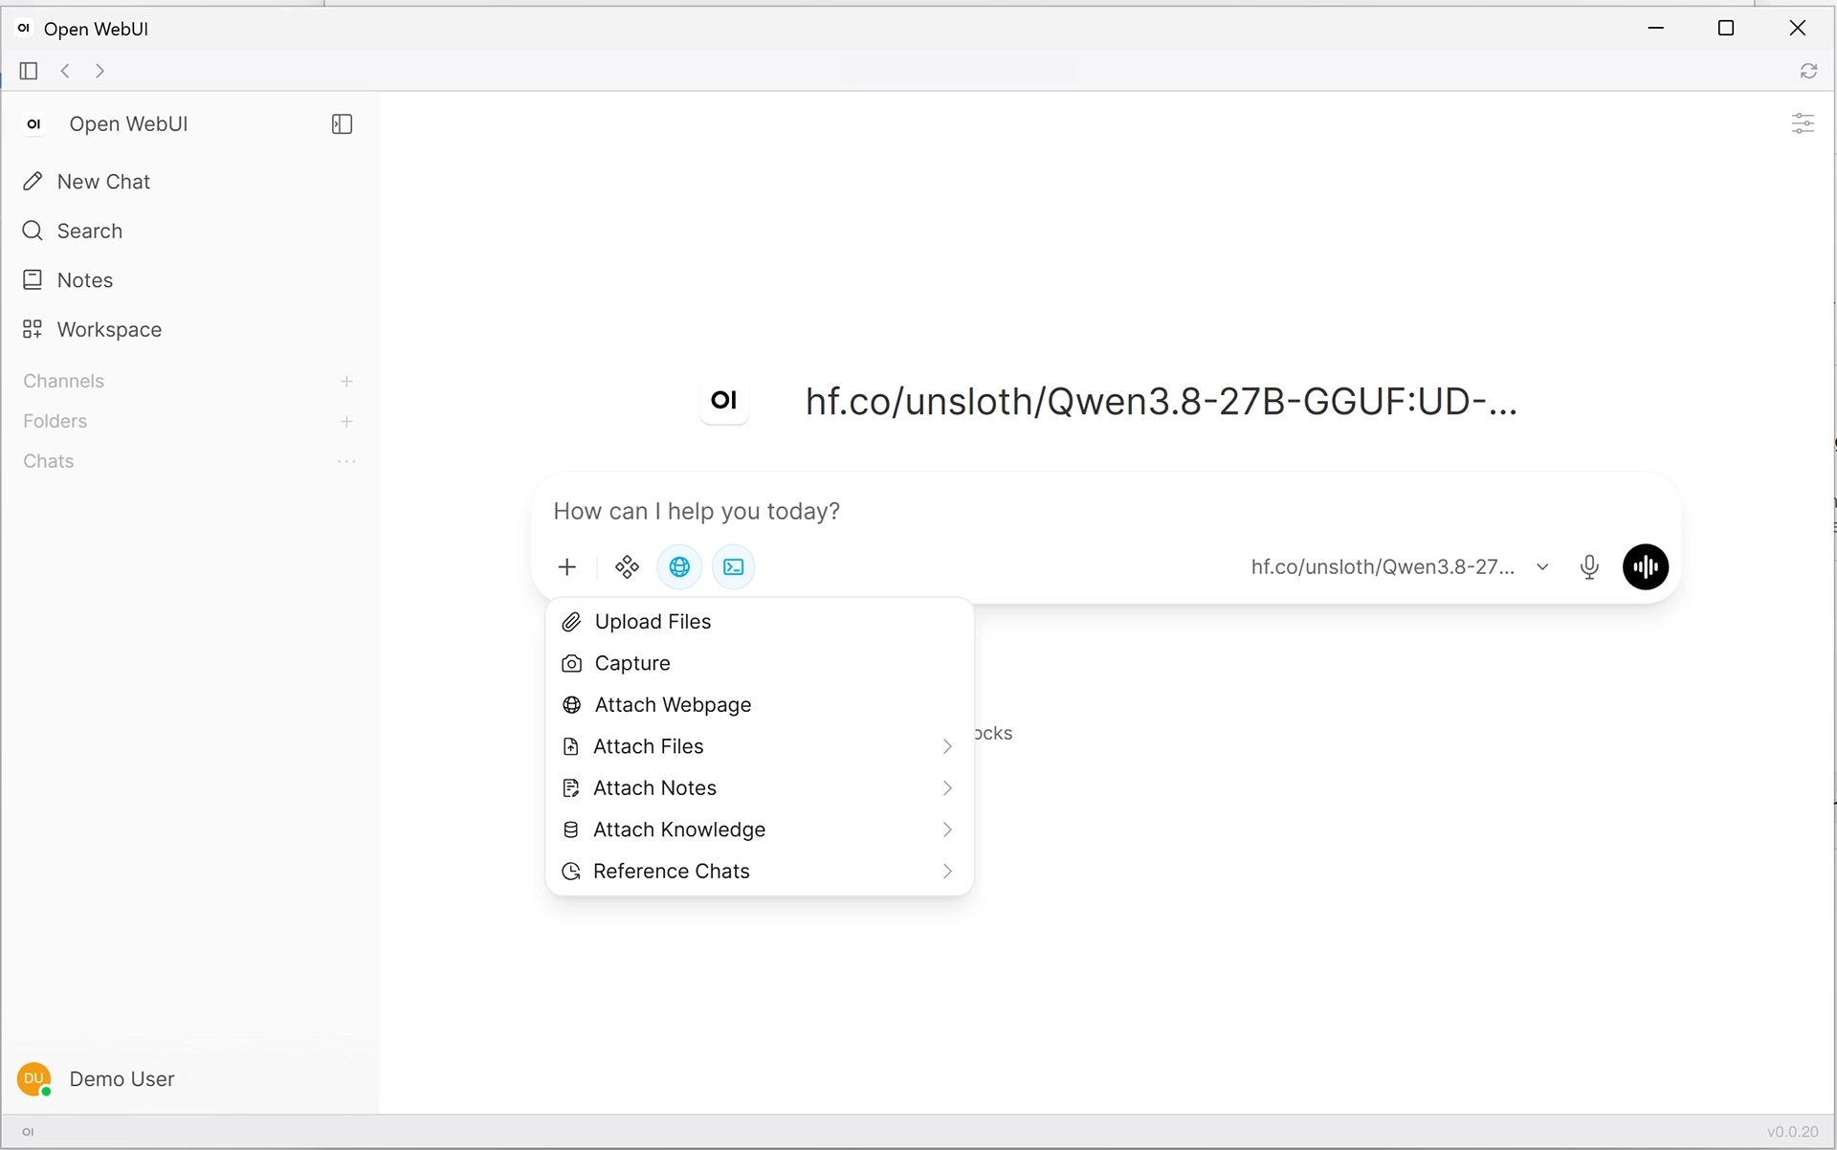The width and height of the screenshot is (1837, 1150).
Task: Open chat controls sliders icon
Action: click(x=1803, y=123)
